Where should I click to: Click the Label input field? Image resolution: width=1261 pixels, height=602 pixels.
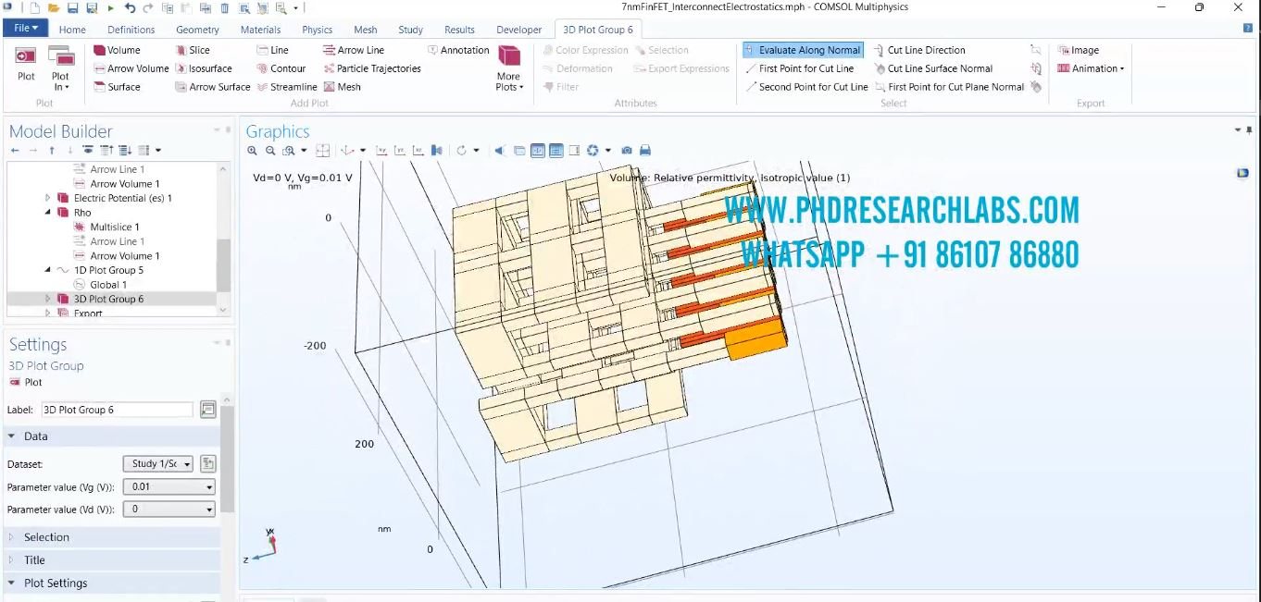pos(118,410)
